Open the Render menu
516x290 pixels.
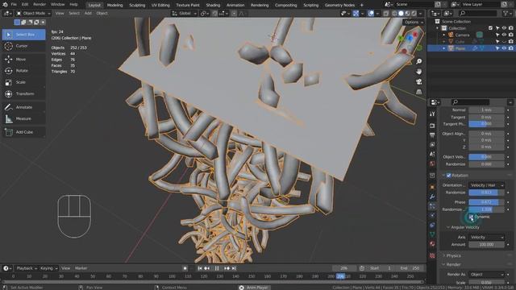click(40, 5)
